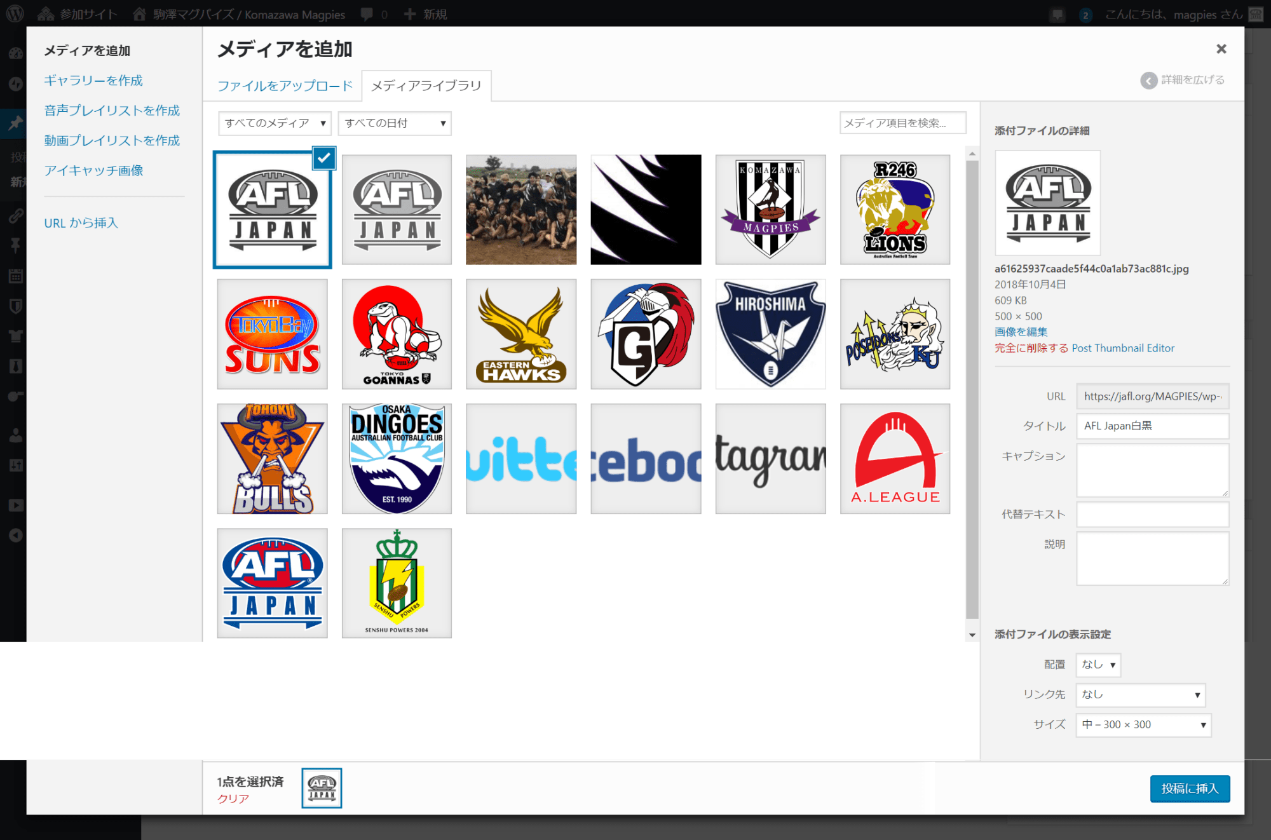1271x840 pixels.
Task: Click the WordPress logo in admin bar
Action: 15,13
